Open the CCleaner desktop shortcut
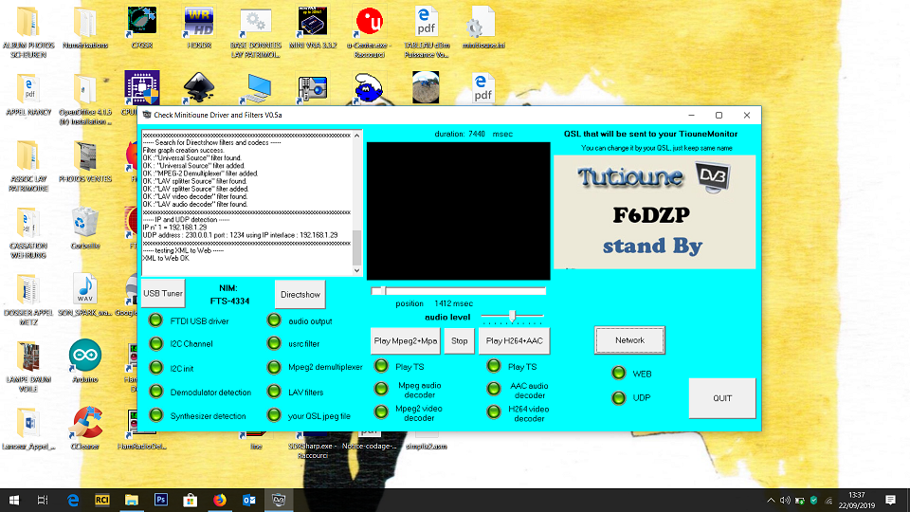This screenshot has height=512, width=910. 84,424
